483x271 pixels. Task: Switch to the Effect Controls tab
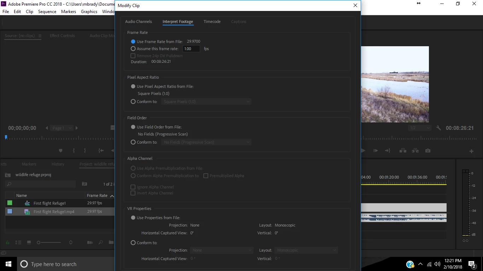62,36
